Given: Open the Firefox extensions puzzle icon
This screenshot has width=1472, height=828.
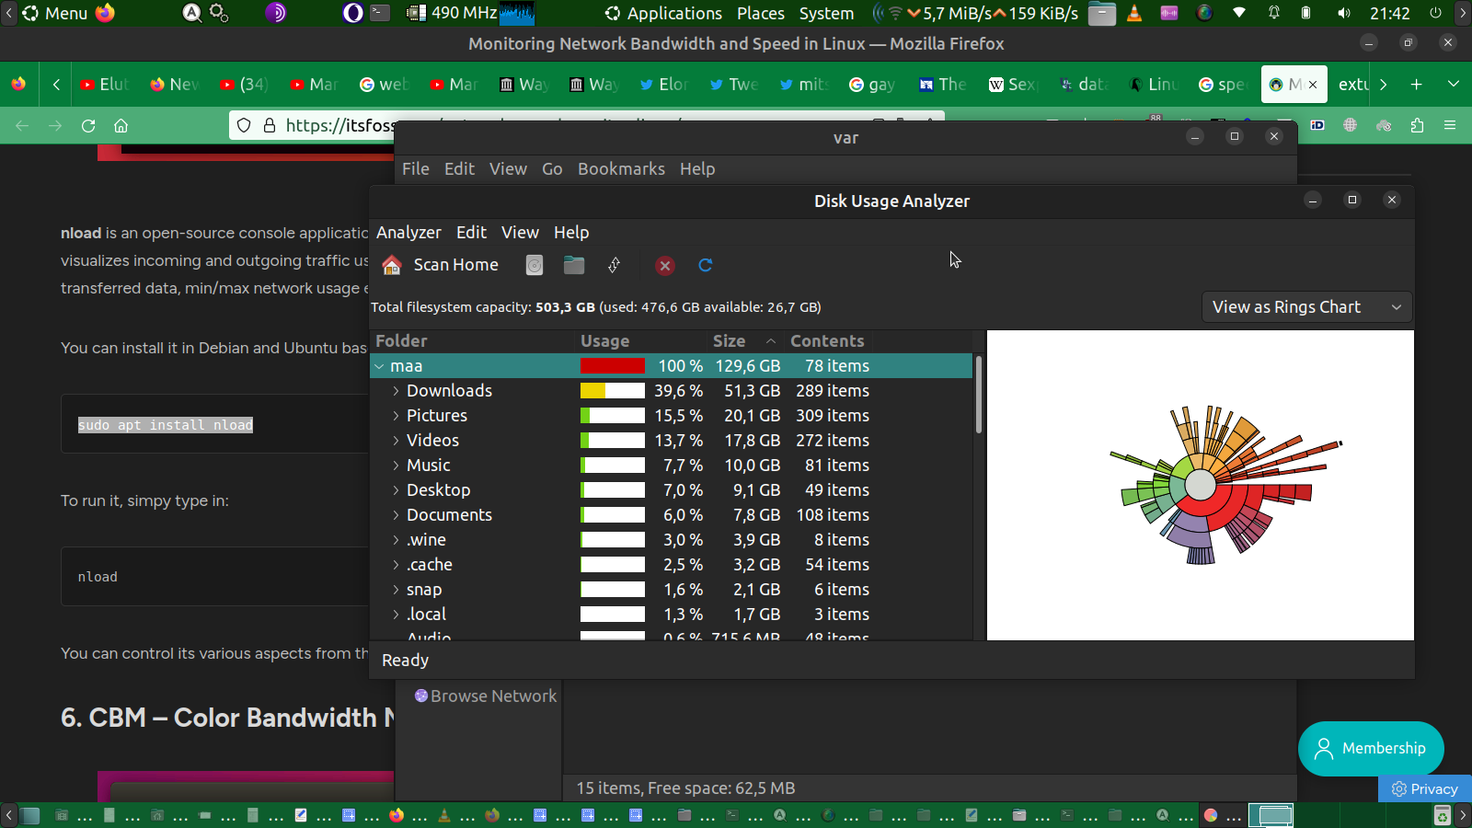Looking at the screenshot, I should coord(1417,126).
